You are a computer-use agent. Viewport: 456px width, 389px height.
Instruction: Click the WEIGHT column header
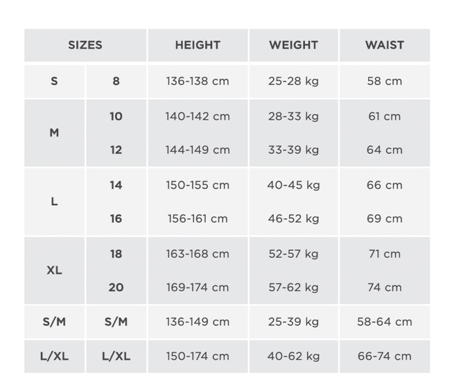(x=293, y=45)
